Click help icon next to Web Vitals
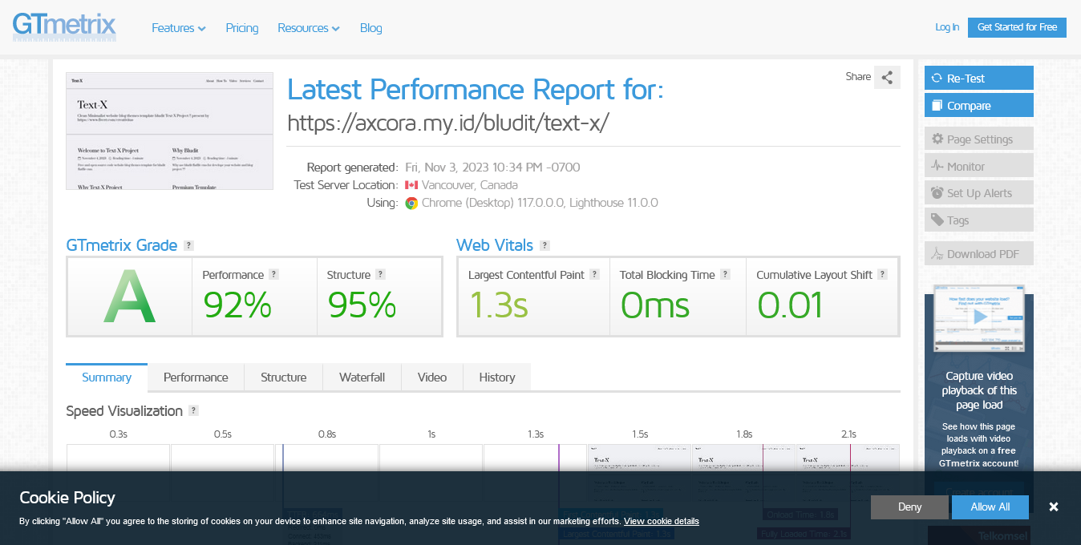The width and height of the screenshot is (1081, 545). pos(545,245)
